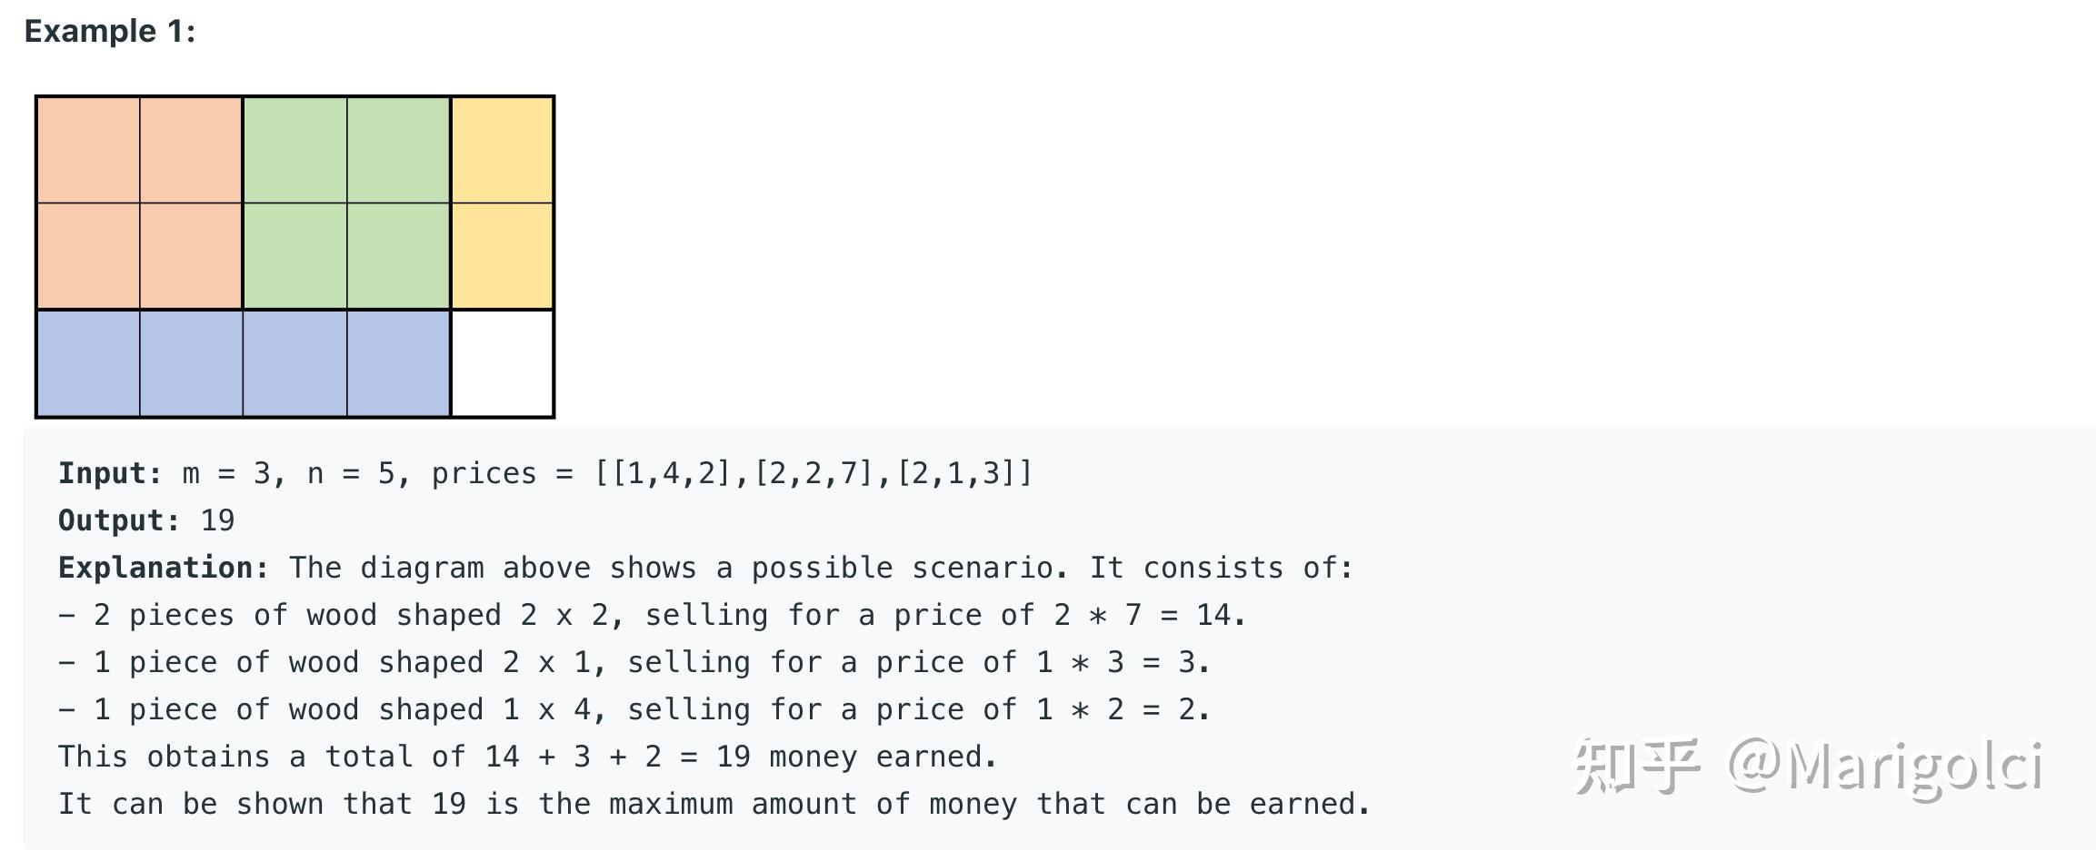This screenshot has width=2096, height=861.
Task: Select the top-right green grid cell
Action: point(398,150)
